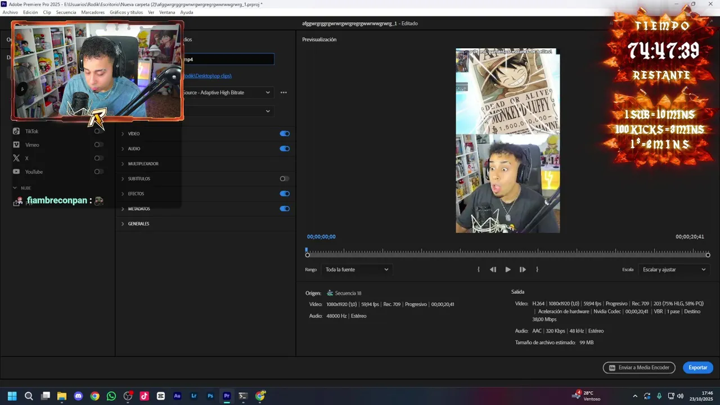Click the YouTube destination icon
720x405 pixels.
16,172
